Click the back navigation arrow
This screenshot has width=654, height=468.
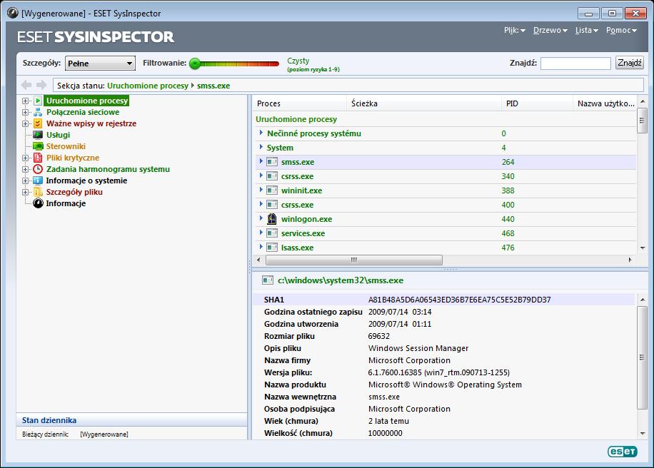tap(26, 85)
